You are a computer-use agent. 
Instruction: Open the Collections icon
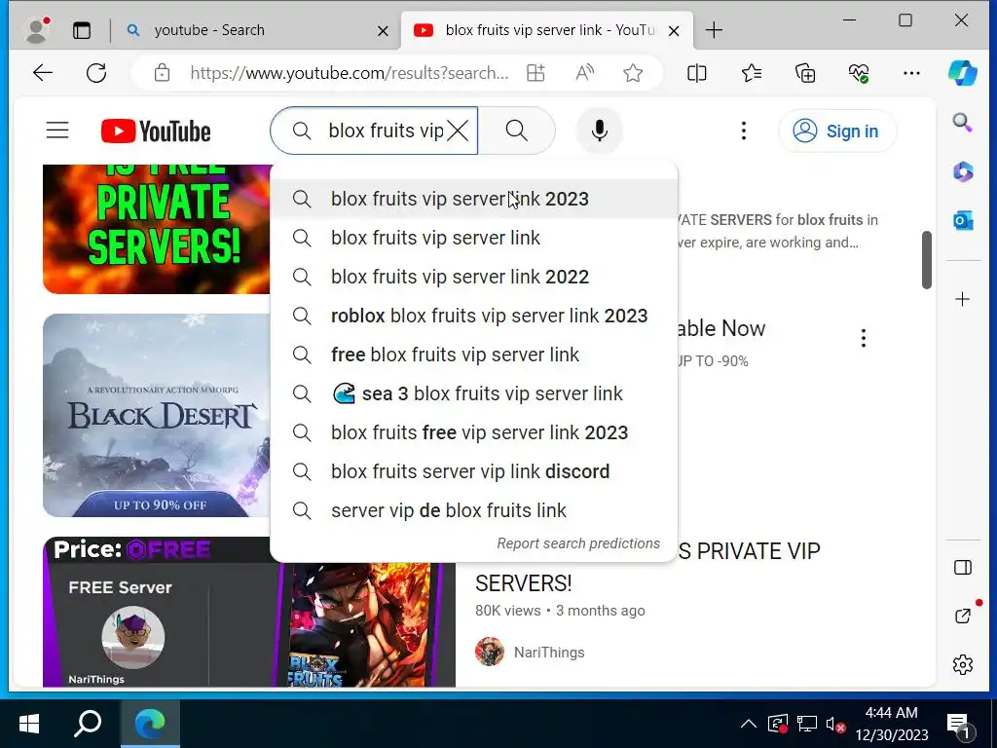805,73
